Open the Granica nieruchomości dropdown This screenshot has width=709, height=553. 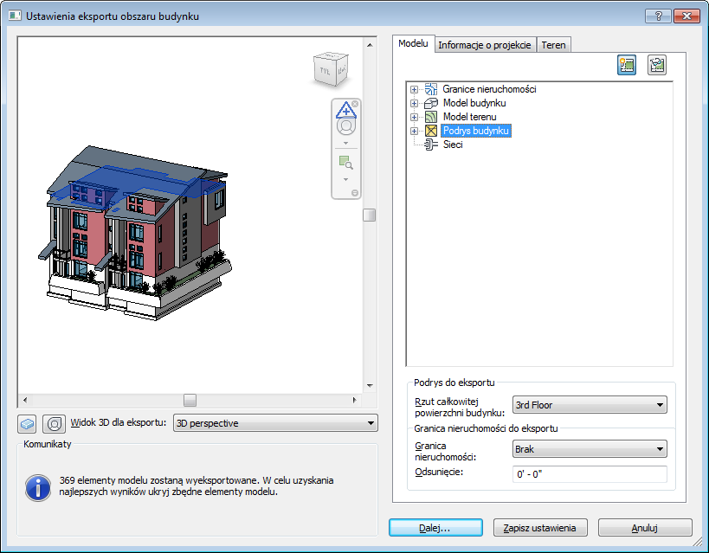tap(590, 449)
